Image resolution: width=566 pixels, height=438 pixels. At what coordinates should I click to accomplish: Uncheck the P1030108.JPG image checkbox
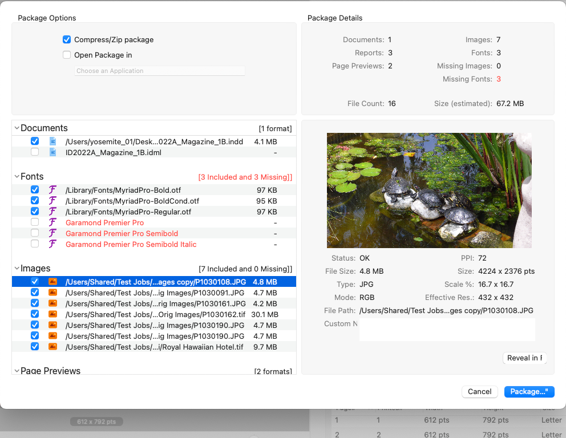click(x=35, y=281)
